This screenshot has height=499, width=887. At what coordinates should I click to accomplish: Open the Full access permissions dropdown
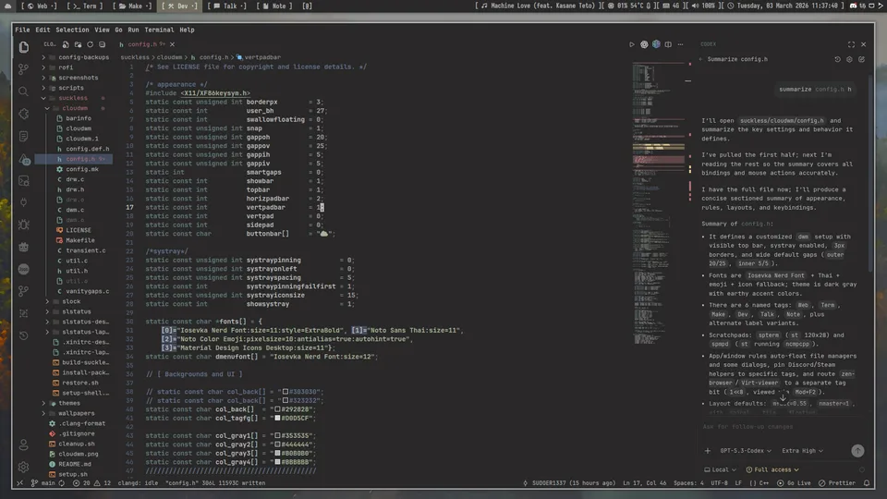point(772,469)
